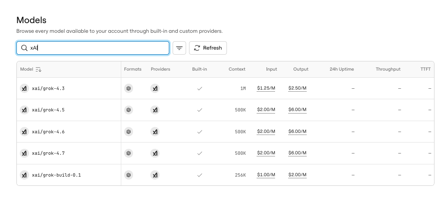Click the Output column header
The height and width of the screenshot is (201, 445).
tap(301, 69)
